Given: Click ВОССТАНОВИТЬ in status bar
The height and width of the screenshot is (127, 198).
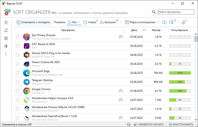Looking at the screenshot, I should (181, 125).
